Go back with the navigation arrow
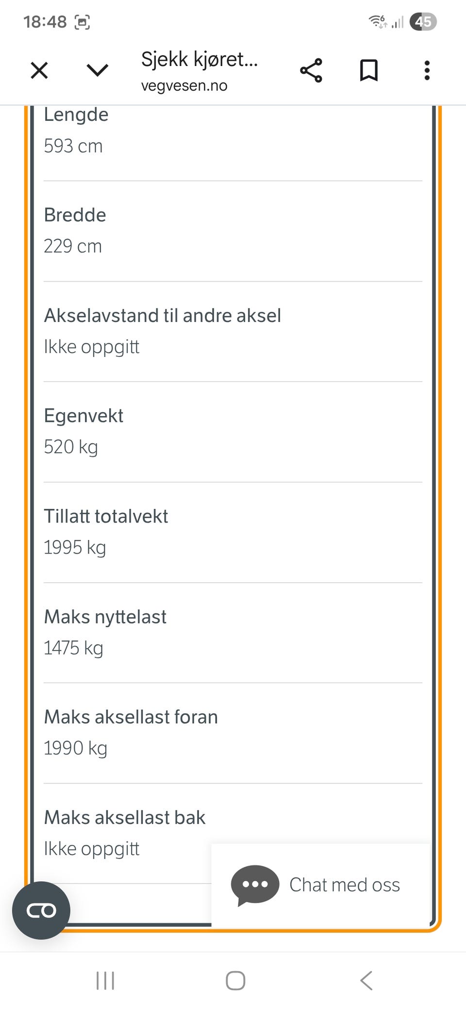The image size is (466, 1010). click(366, 980)
